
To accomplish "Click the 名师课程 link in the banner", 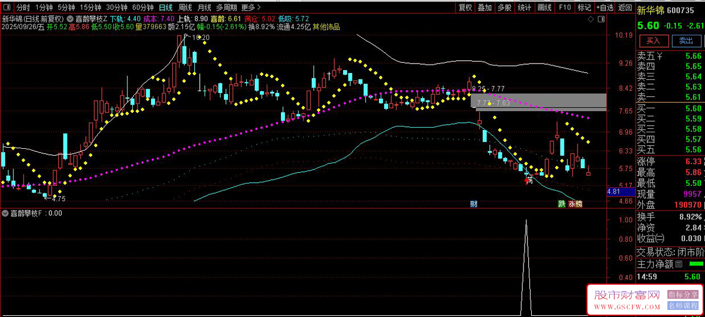I will click(683, 306).
